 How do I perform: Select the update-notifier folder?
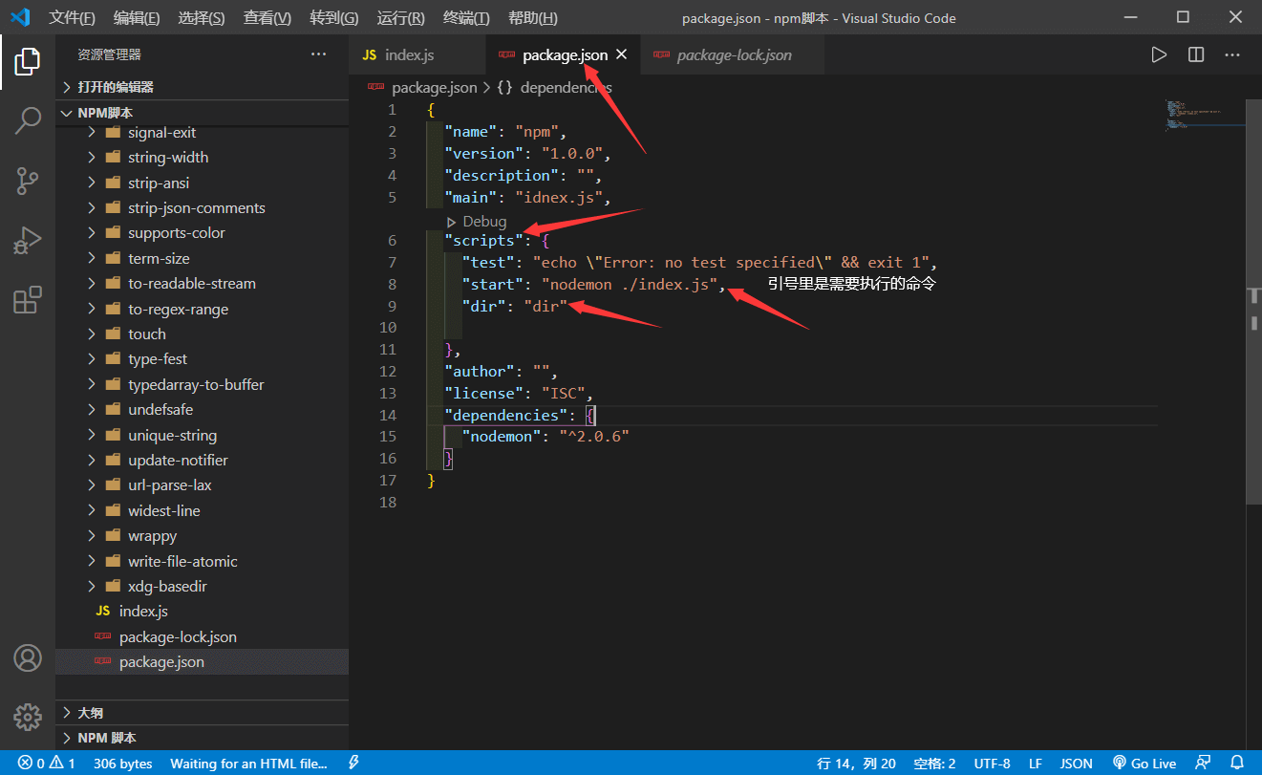click(x=202, y=460)
